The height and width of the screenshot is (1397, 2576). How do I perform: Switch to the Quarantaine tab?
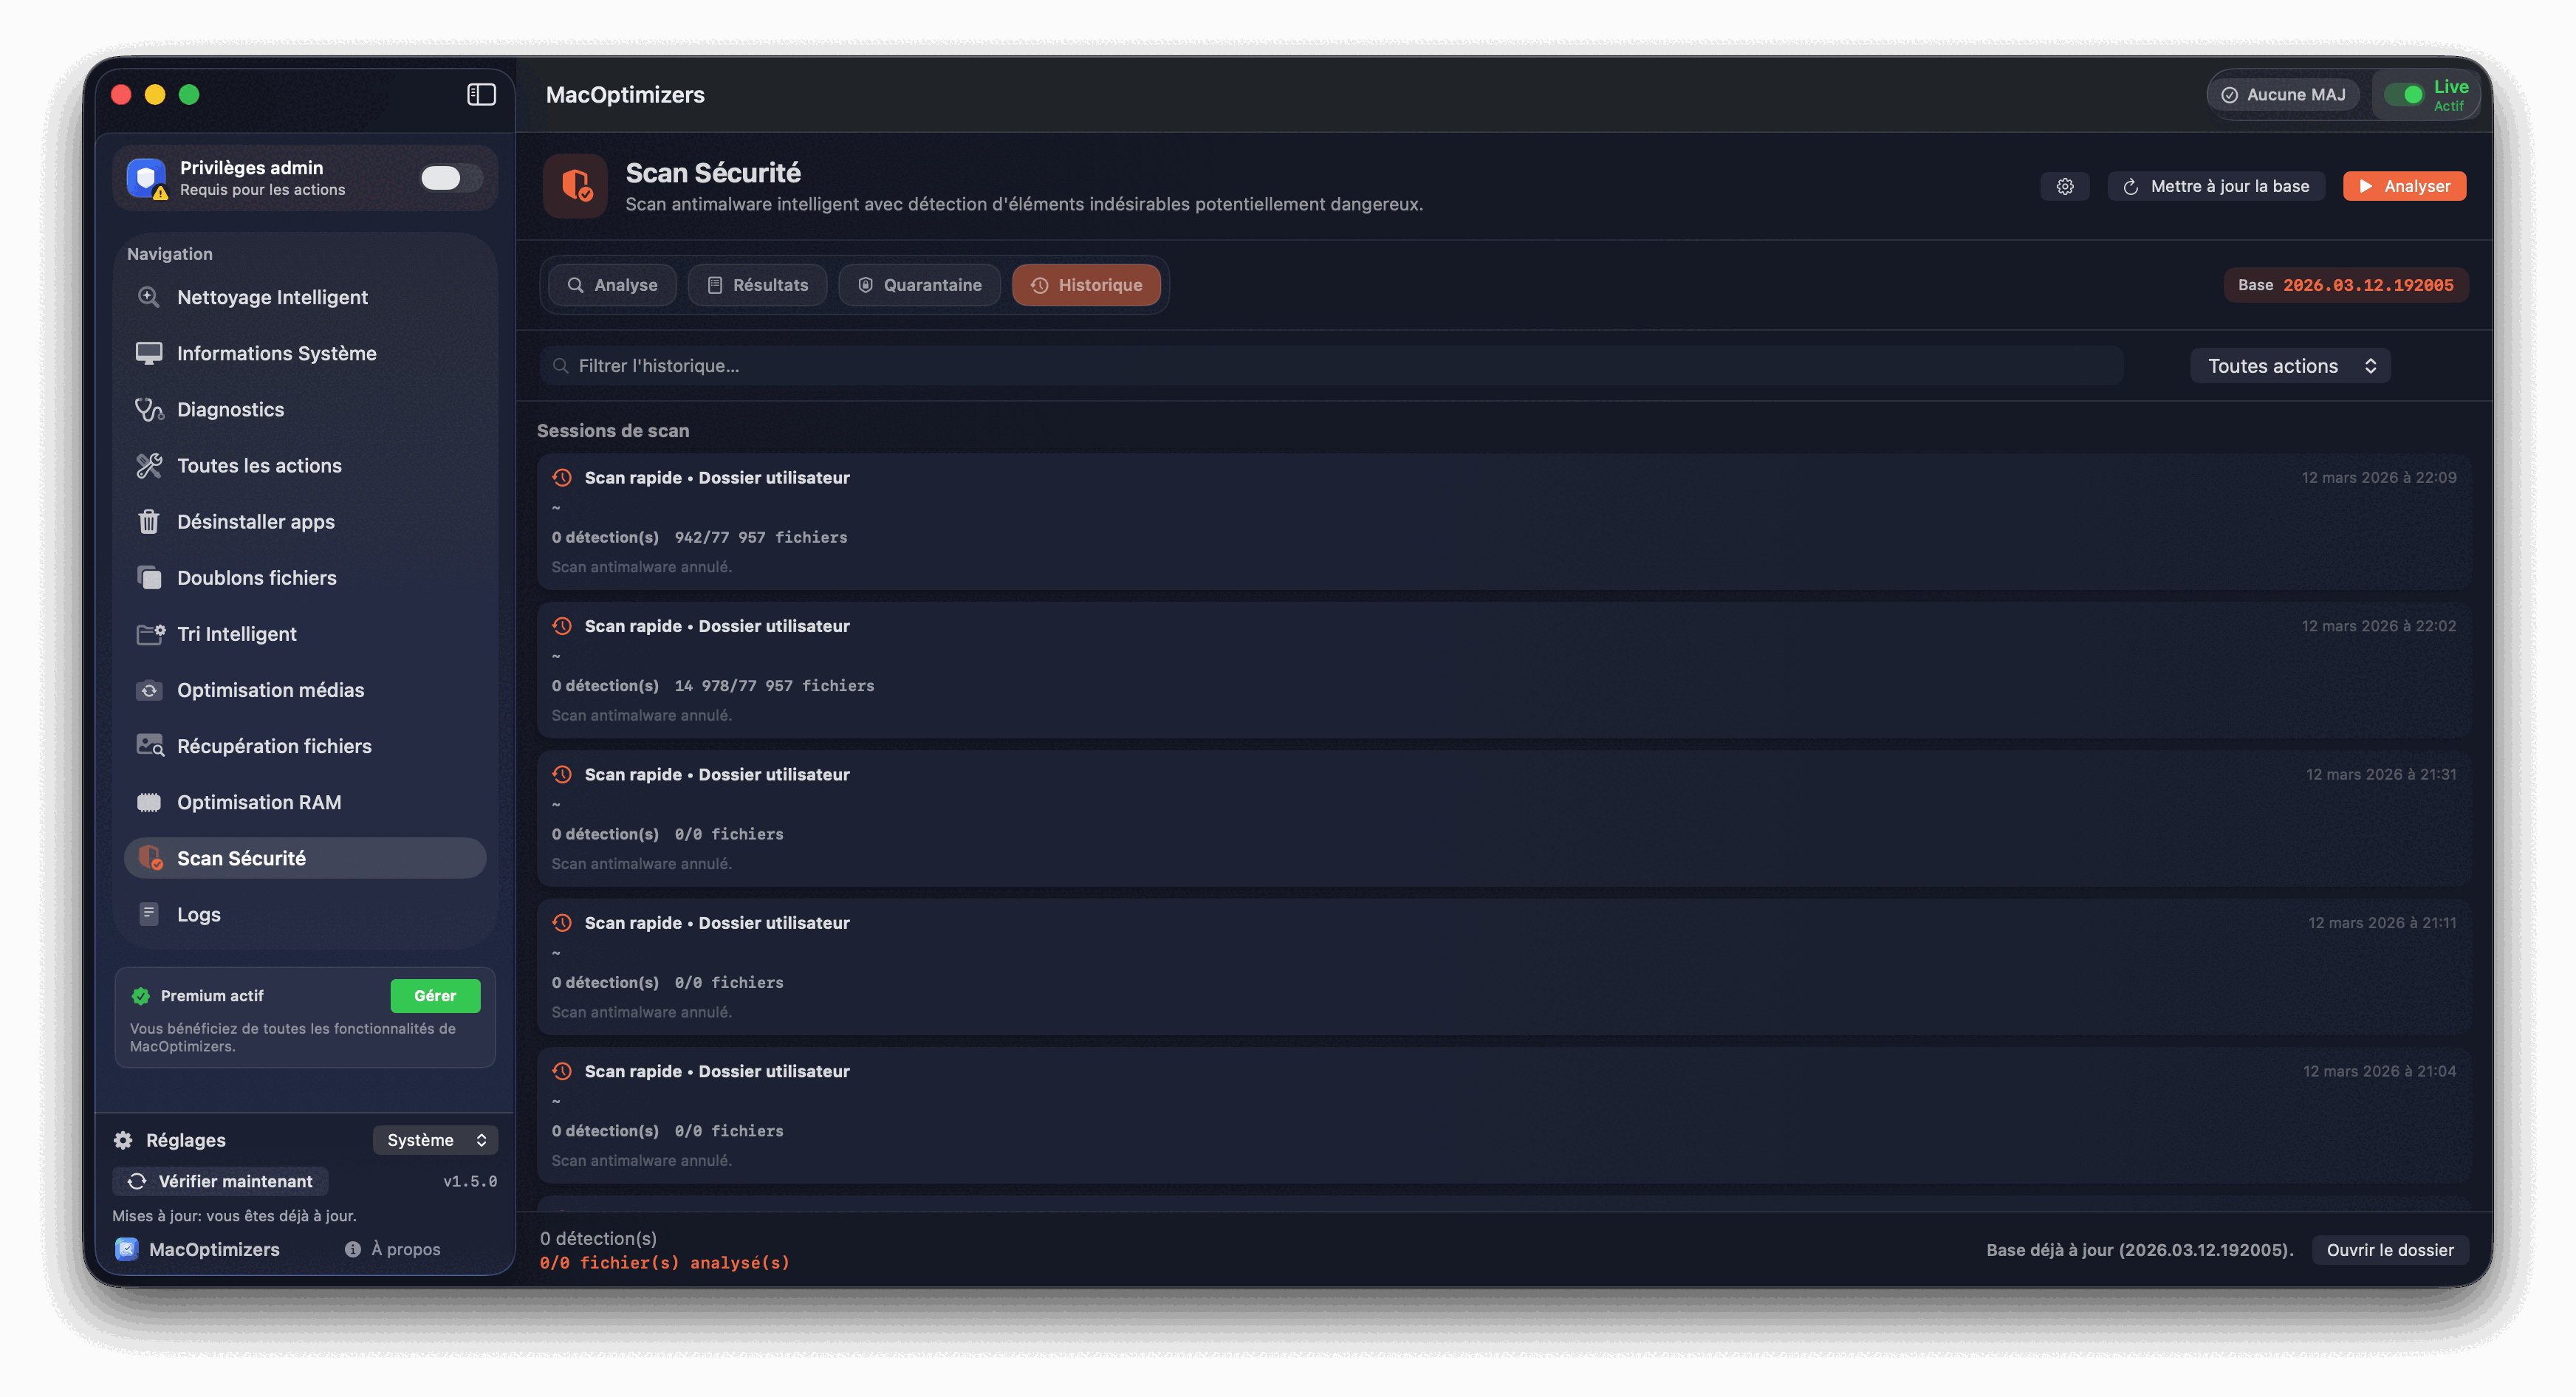coord(919,284)
